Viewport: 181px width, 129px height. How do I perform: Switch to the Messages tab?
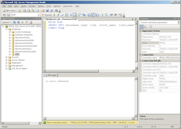point(51,75)
